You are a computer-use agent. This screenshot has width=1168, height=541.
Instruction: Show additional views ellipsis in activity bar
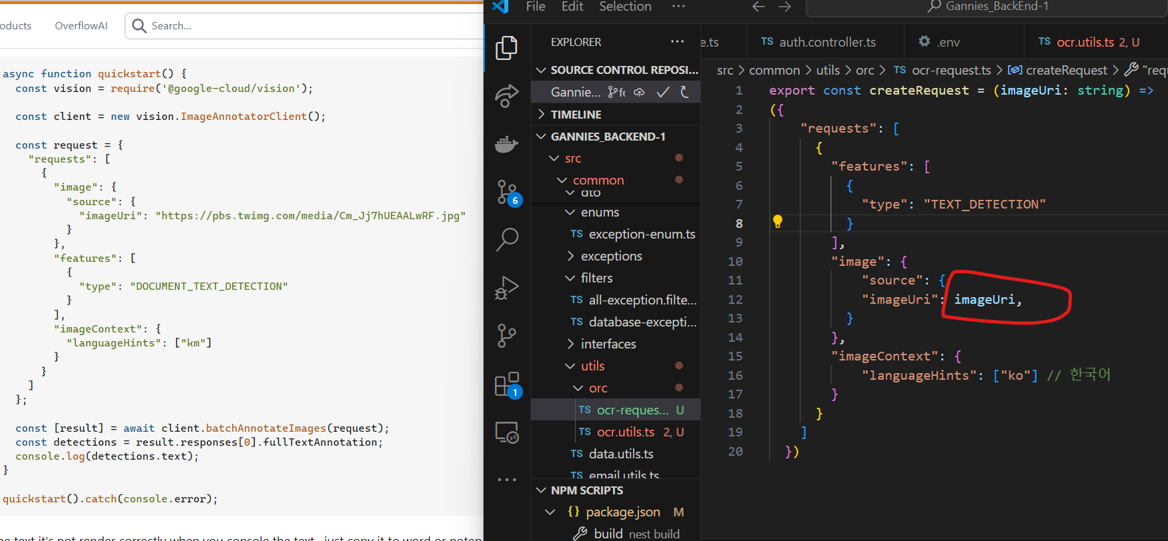tap(507, 480)
